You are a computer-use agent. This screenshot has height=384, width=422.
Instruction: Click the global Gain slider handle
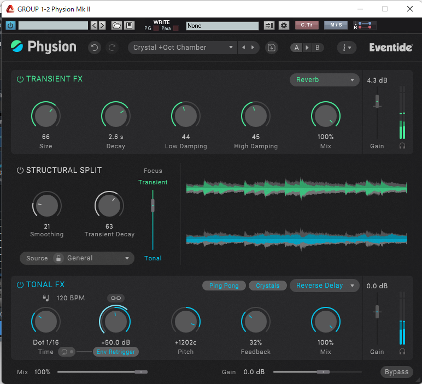coord(323,372)
